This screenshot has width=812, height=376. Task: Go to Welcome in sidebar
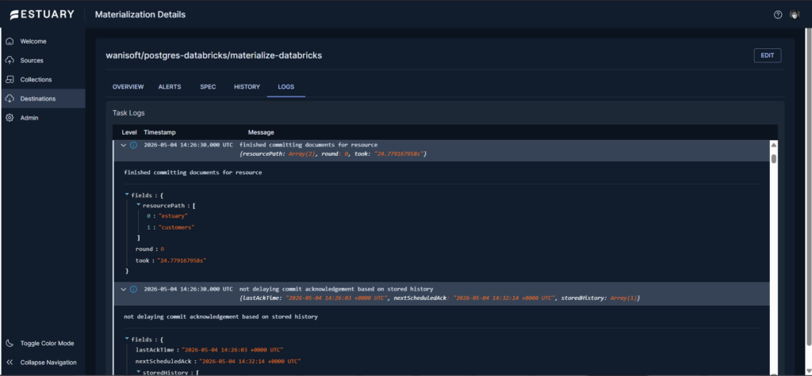tap(33, 41)
